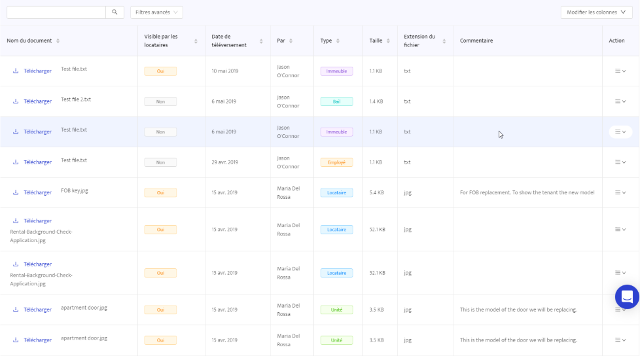This screenshot has width=640, height=356.
Task: Click the jpg extension in the FOB key.jpg row
Action: (407, 192)
